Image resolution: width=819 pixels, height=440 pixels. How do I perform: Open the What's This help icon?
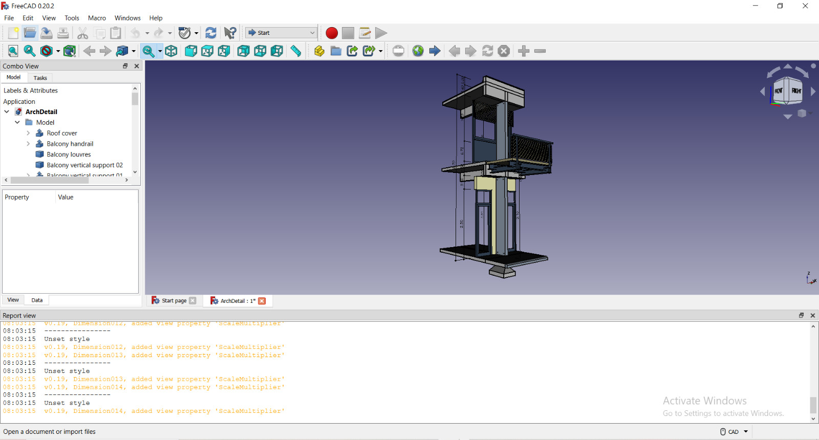[x=230, y=33]
